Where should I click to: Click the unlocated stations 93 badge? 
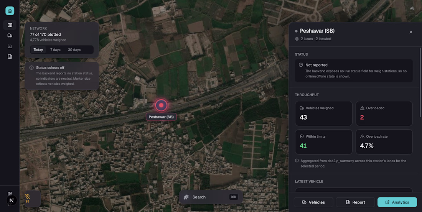tap(28, 199)
